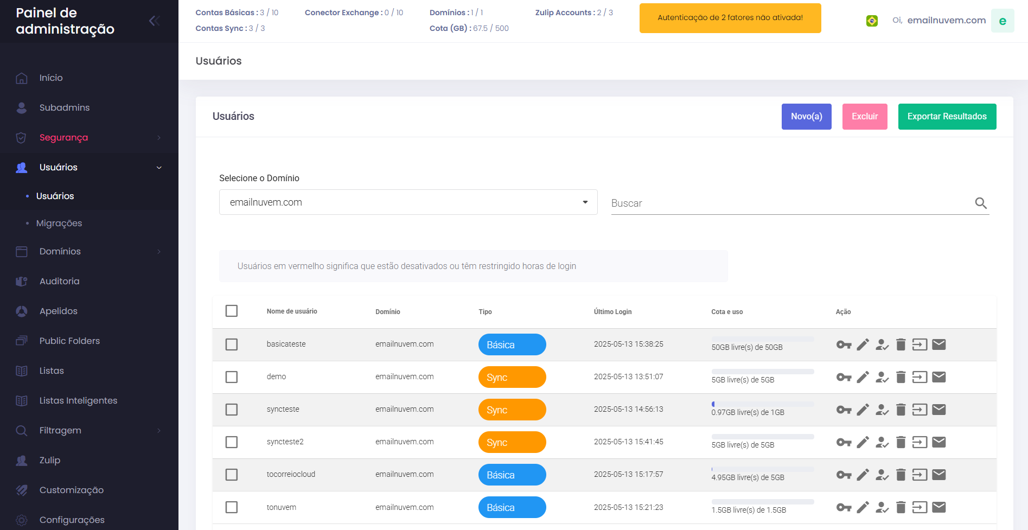1028x530 pixels.
Task: Tick the select-all checkbox in table header
Action: (x=232, y=311)
